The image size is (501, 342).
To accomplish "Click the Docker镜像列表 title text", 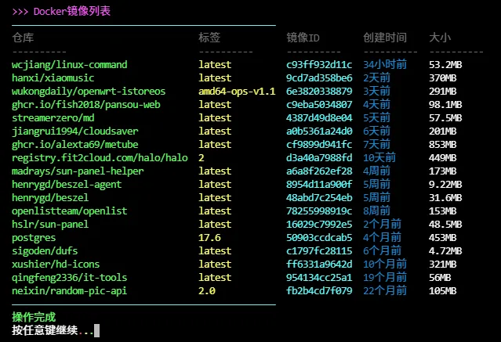I will click(71, 11).
